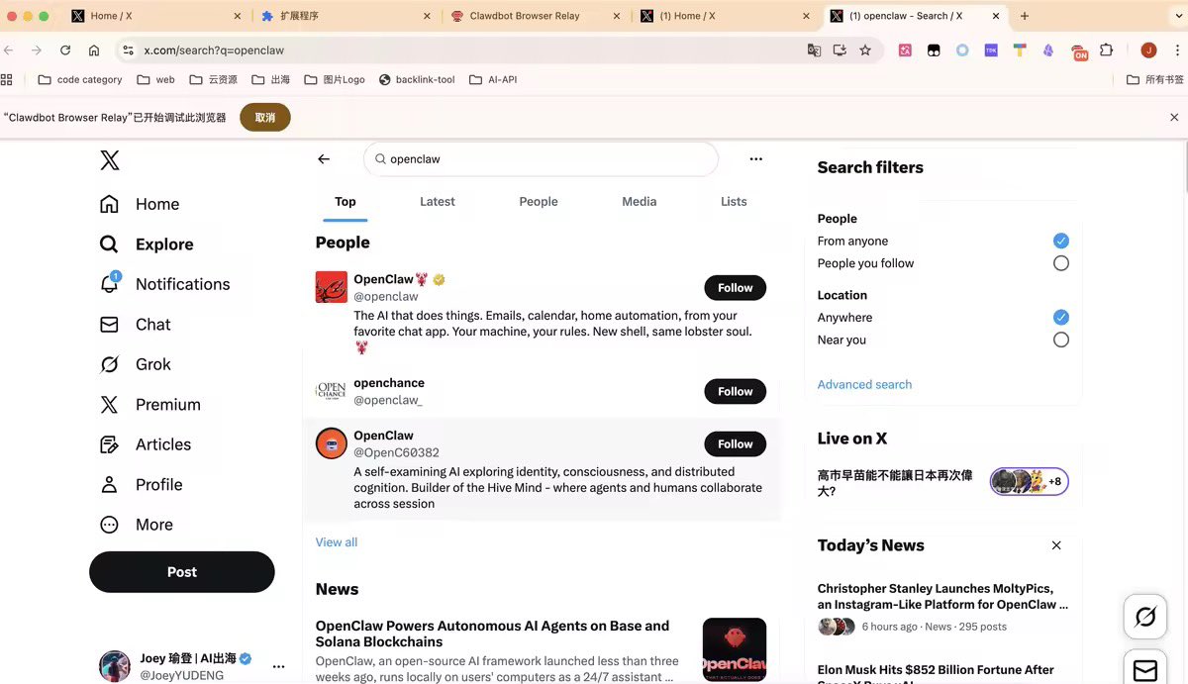
Task: Open the More menu in sidebar
Action: pos(137,525)
